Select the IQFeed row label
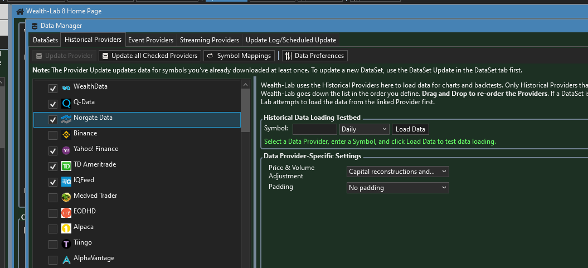The width and height of the screenshot is (588, 268). [84, 181]
